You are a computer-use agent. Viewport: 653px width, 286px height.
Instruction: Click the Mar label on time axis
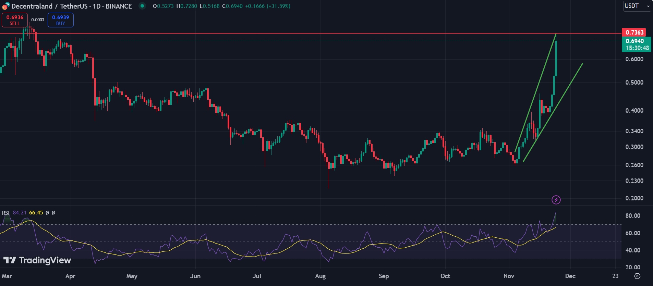coord(7,276)
